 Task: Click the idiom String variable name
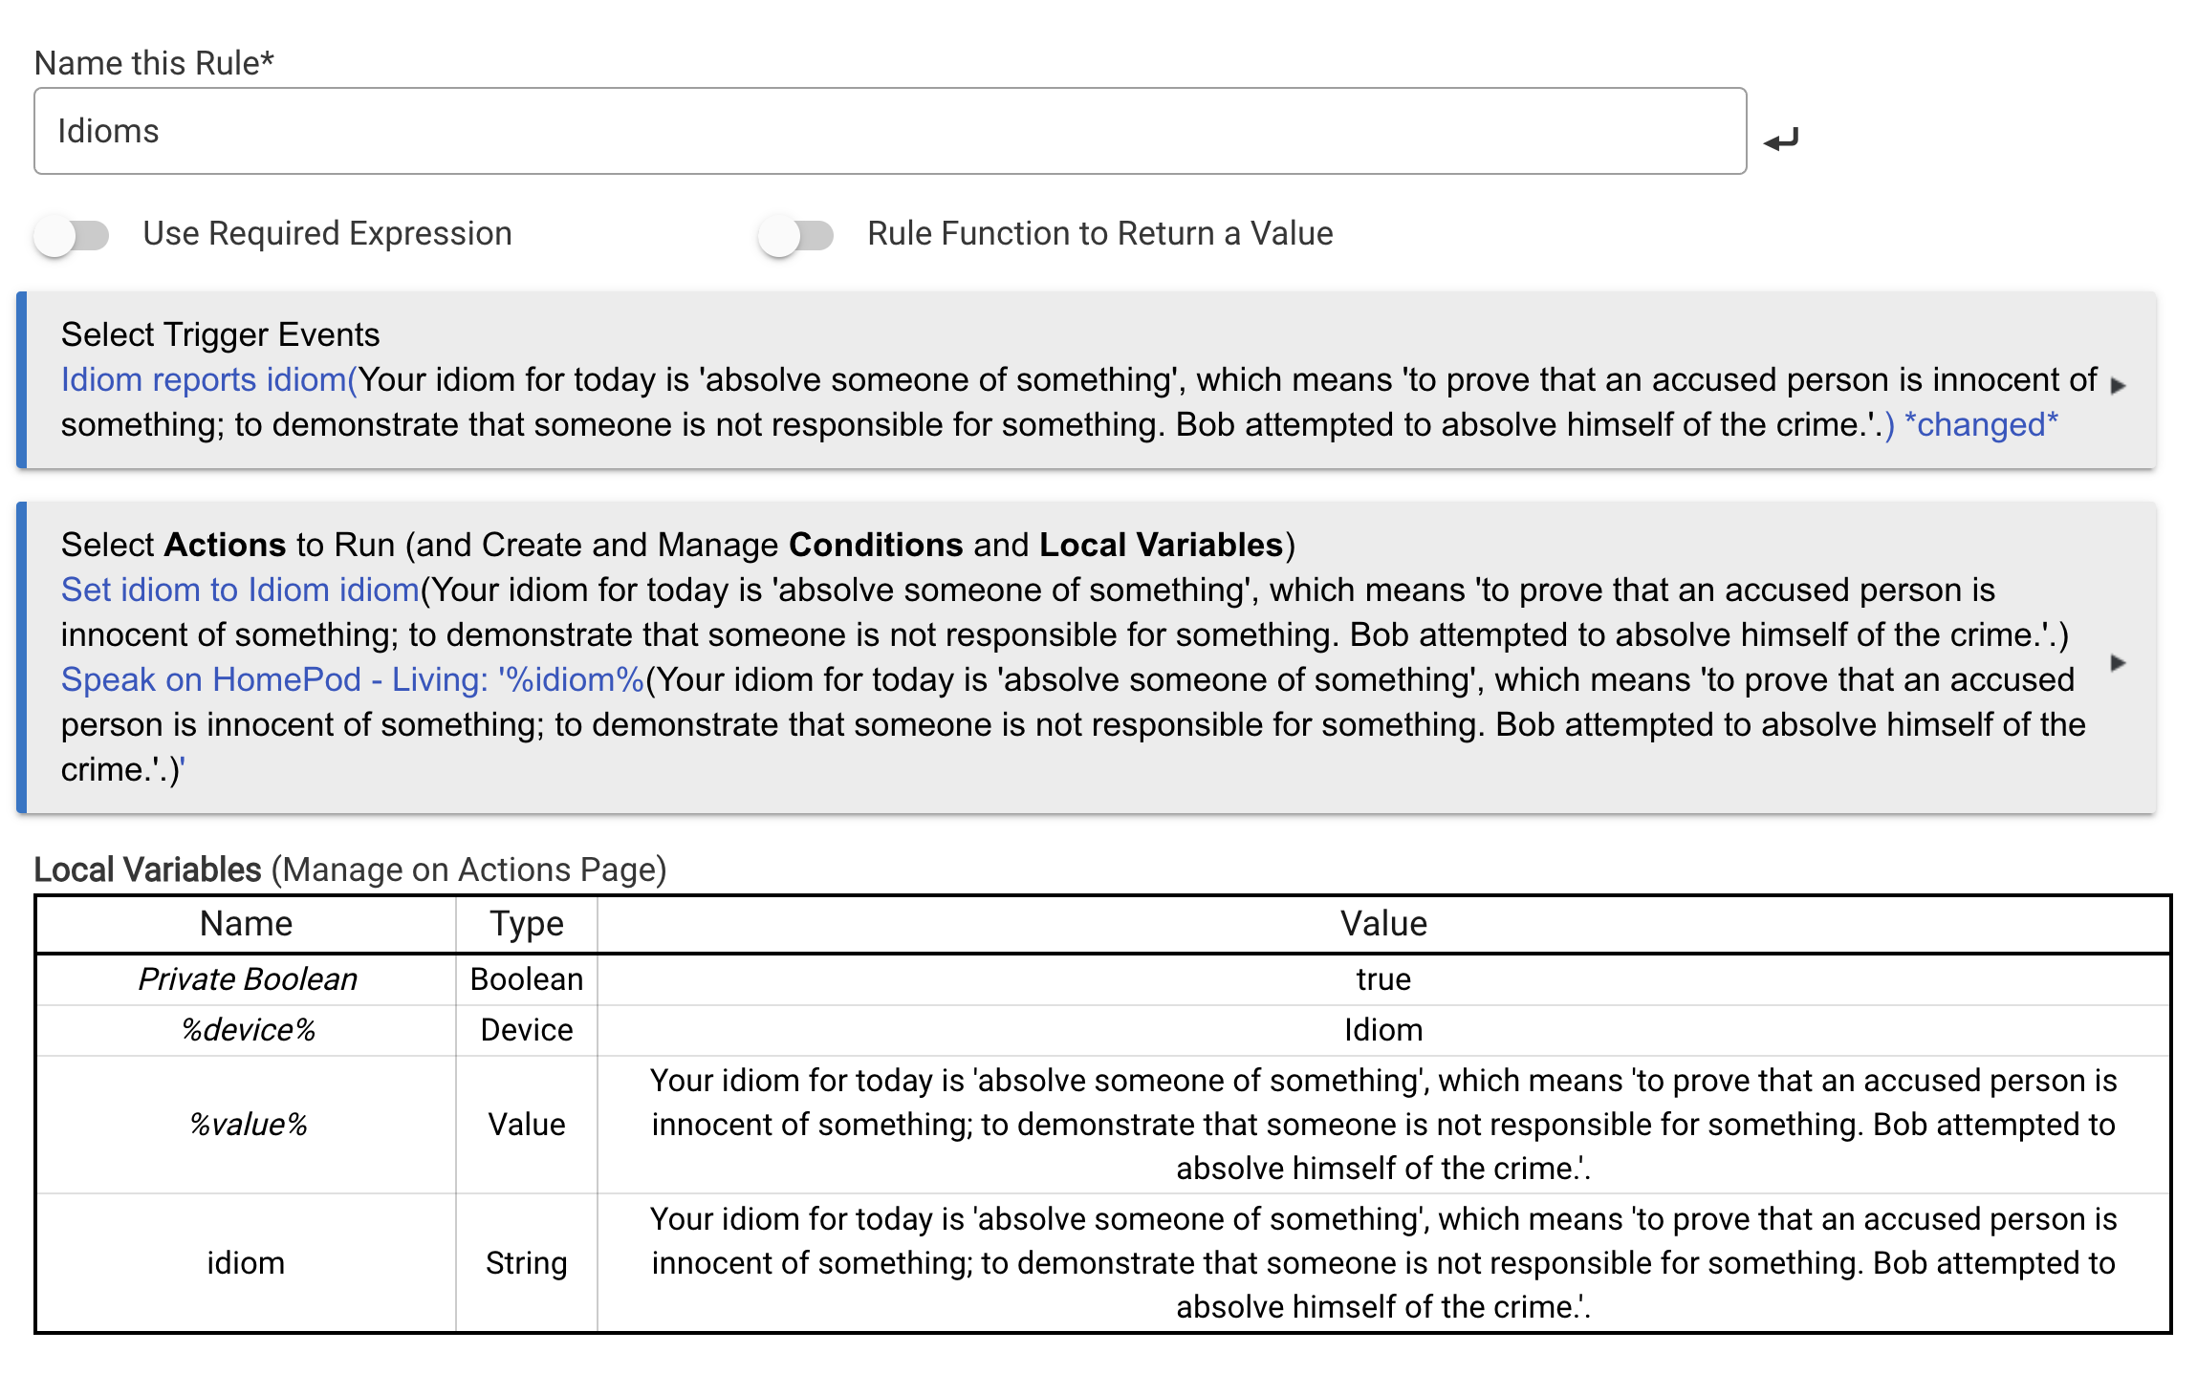pyautogui.click(x=246, y=1263)
